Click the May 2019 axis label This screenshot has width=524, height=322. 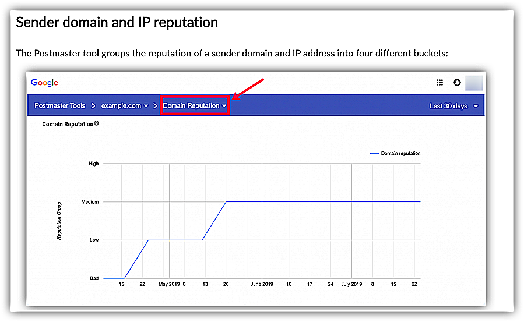(169, 284)
